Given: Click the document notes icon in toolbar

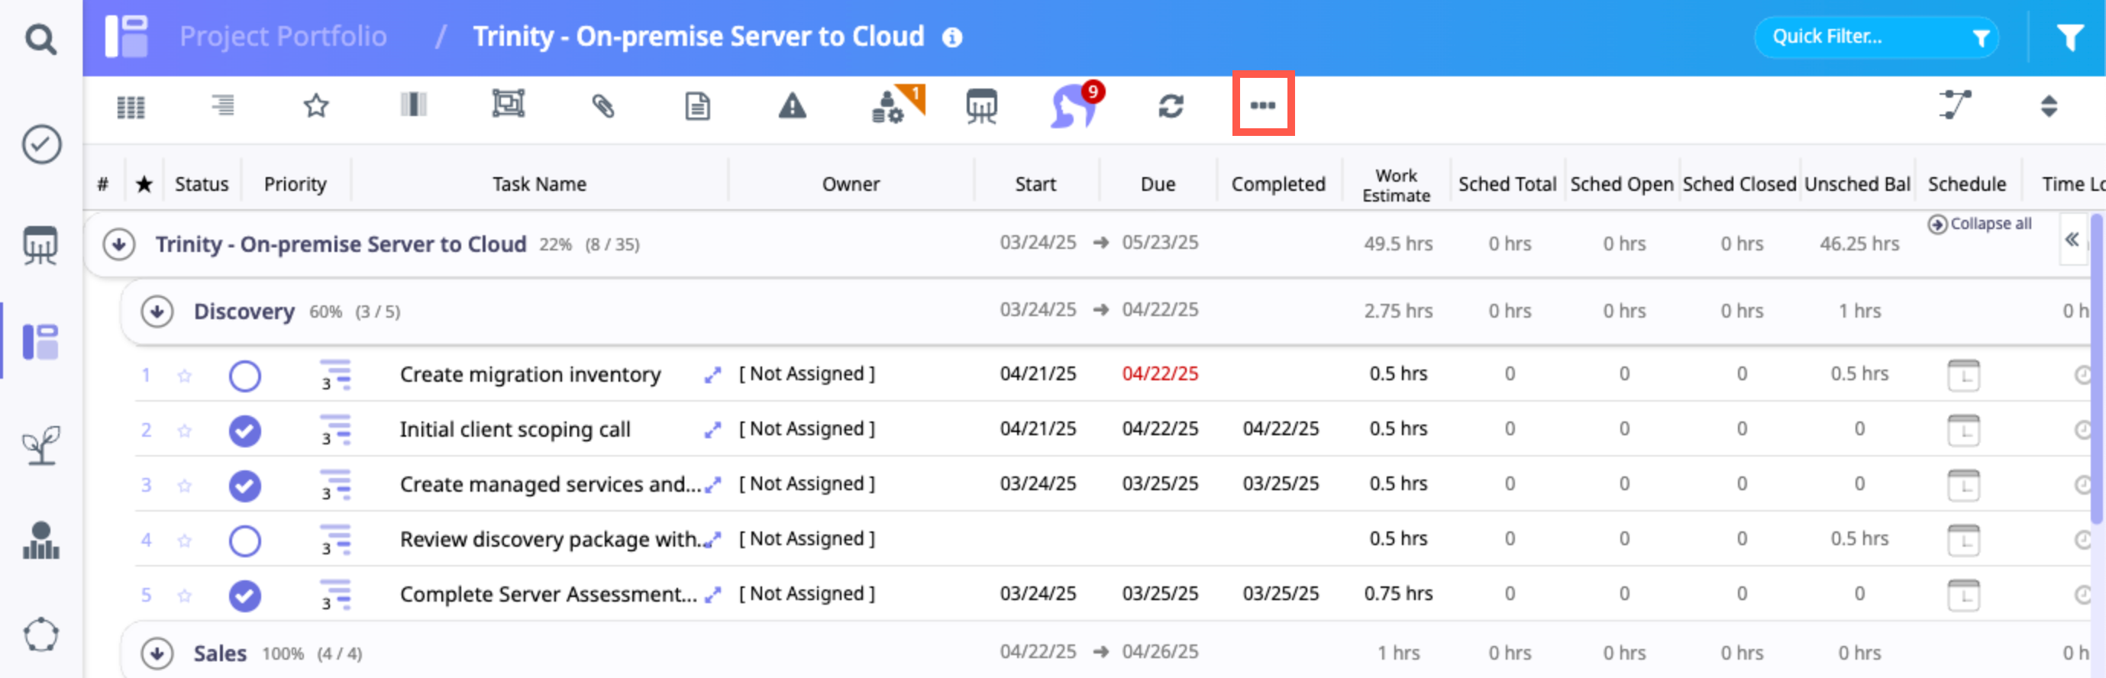Looking at the screenshot, I should (696, 105).
